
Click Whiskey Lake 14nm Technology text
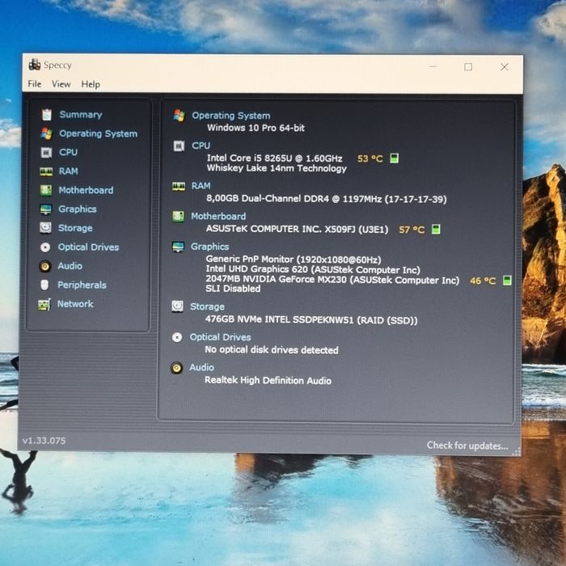[x=277, y=168]
